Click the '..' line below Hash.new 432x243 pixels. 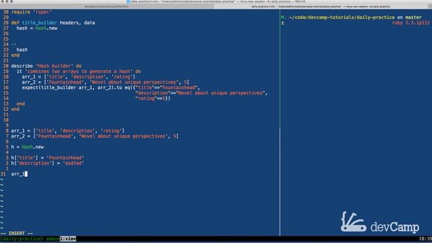(13, 45)
